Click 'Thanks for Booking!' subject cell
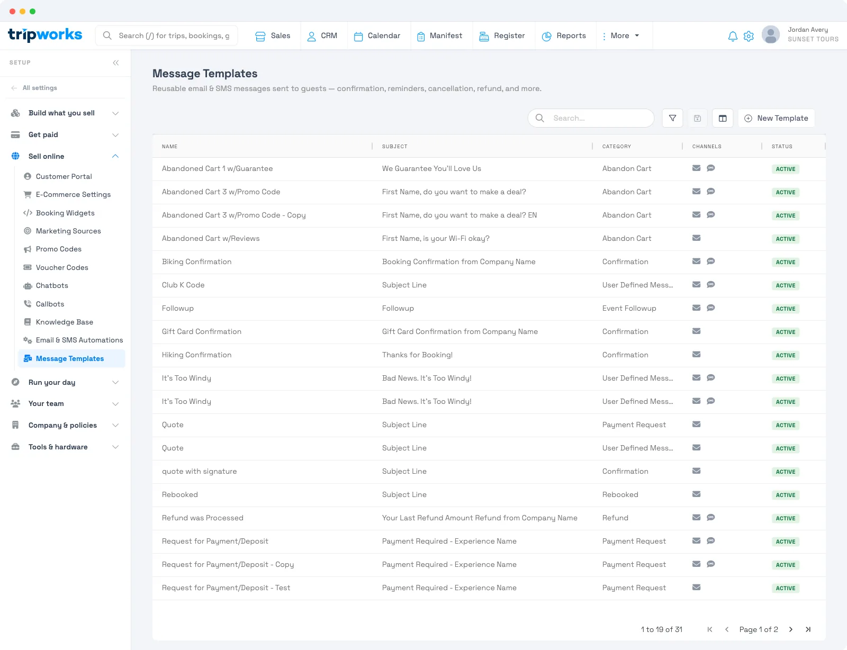 click(417, 355)
